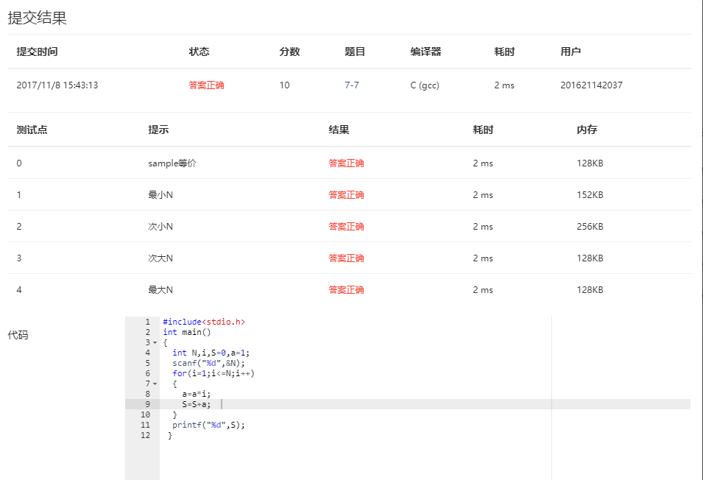This screenshot has height=480, width=703.
Task: Click the a=a*i; code line
Action: click(x=197, y=394)
